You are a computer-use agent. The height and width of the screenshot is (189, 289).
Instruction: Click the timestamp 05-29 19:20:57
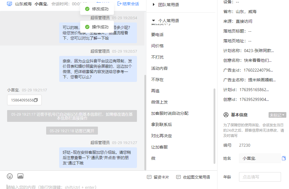tap(125, 51)
